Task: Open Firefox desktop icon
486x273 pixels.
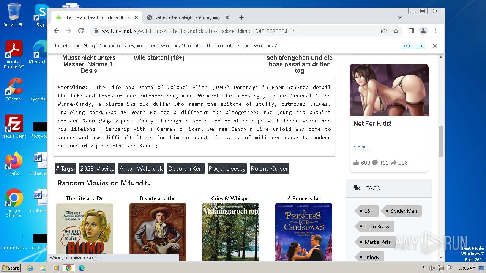Action: coord(14,163)
